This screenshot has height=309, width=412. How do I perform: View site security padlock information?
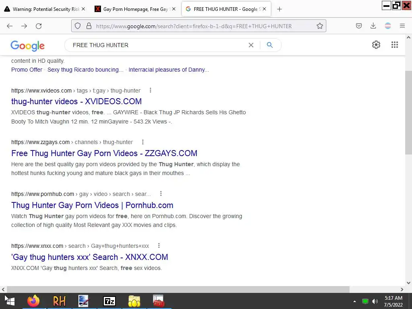coord(89,26)
